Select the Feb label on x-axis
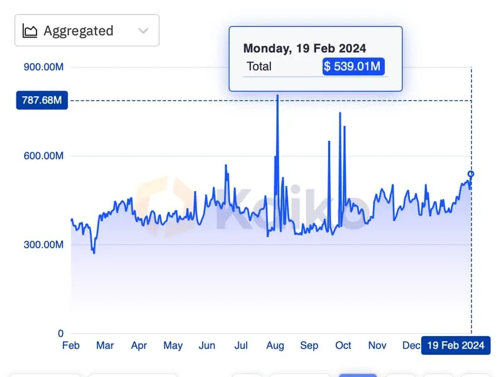The width and height of the screenshot is (503, 377). [71, 346]
